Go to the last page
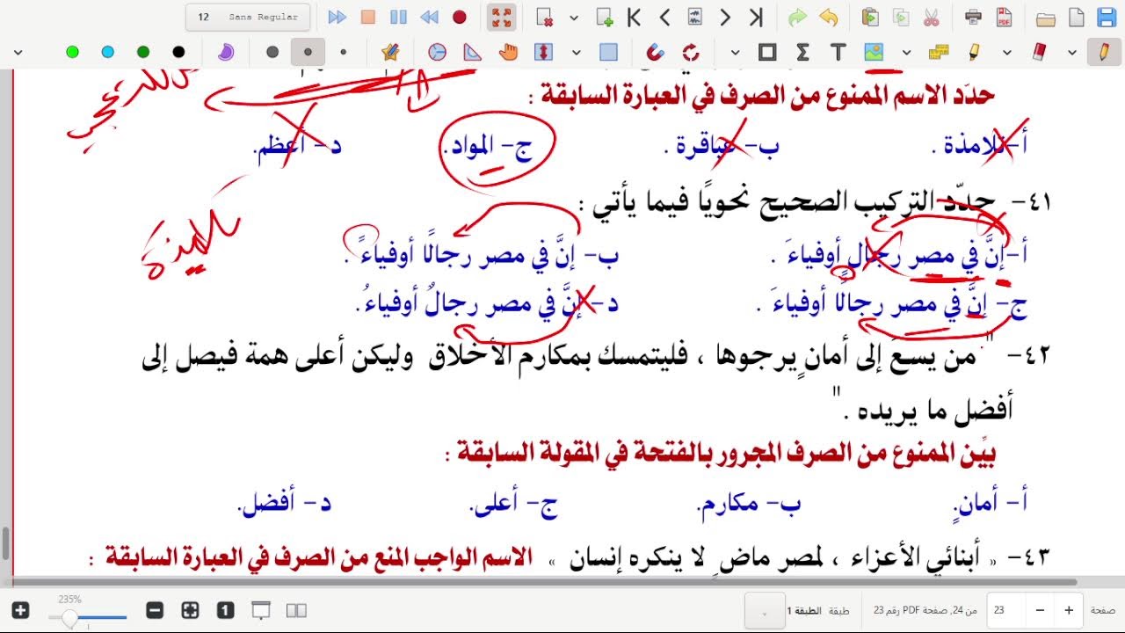1125x633 pixels. [756, 18]
